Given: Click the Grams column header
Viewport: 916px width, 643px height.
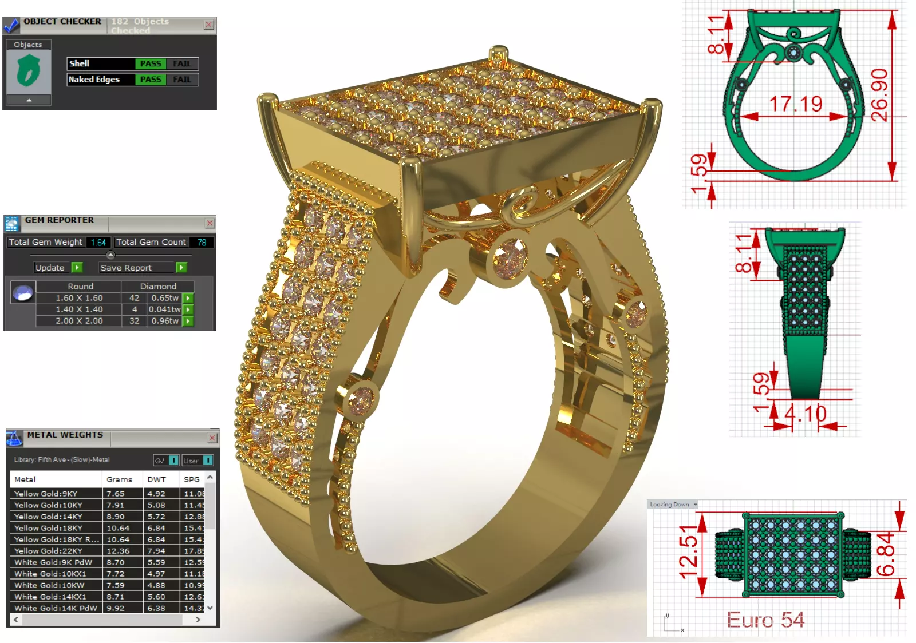Looking at the screenshot, I should (123, 479).
